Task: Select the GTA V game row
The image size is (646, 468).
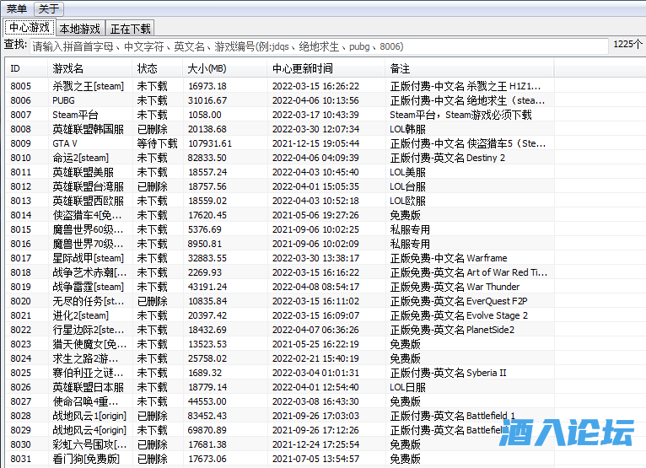Action: coord(280,143)
